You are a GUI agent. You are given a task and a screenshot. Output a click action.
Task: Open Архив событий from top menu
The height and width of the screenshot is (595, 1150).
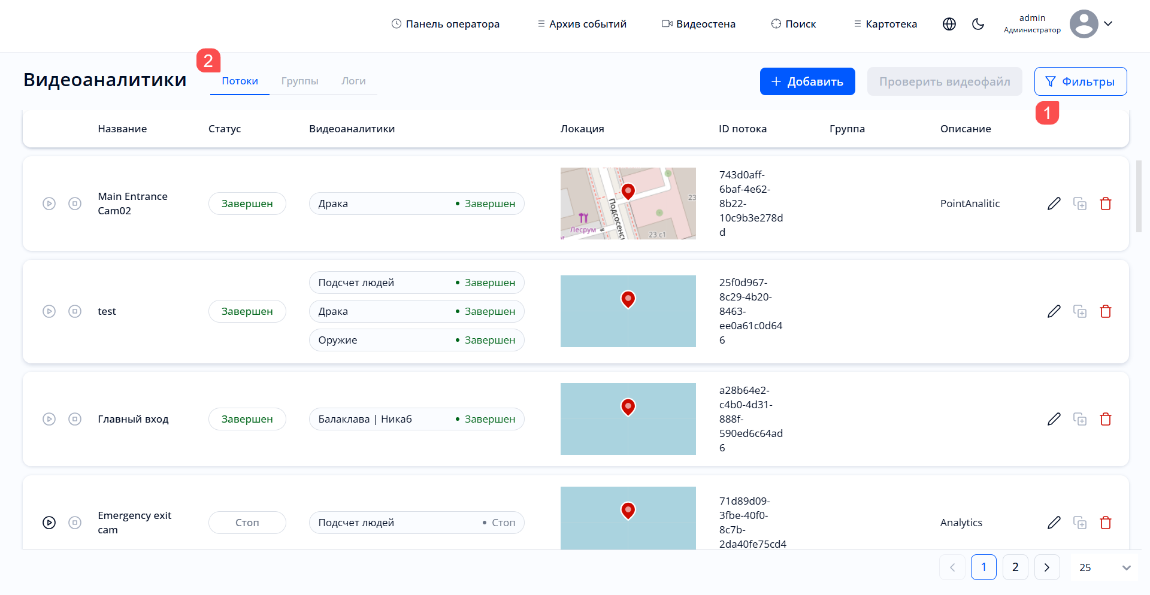tap(582, 24)
